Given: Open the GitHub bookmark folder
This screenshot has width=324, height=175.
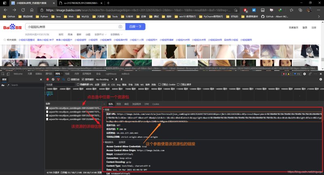Looking at the screenshot, I should pos(9,17).
